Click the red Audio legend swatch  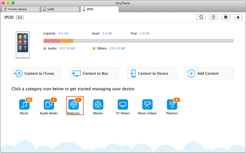point(45,48)
